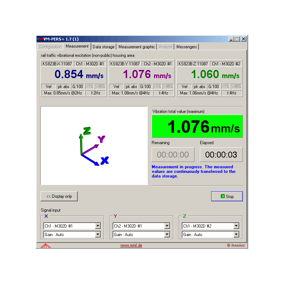Screen dimensions: 284x284
Task: Click the VM-PERS+ title bar app icon
Action: point(40,39)
